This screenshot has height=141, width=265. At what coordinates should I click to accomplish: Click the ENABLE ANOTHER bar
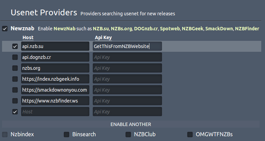[131, 124]
